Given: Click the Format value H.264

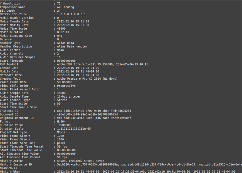Looking at the screenshot, I should coord(61,122).
